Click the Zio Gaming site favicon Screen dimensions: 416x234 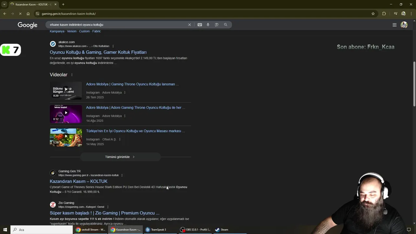[x=53, y=205]
